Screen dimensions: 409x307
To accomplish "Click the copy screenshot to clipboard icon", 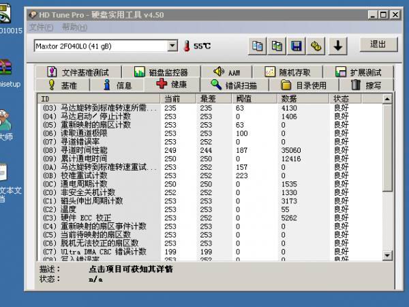I will (x=277, y=46).
